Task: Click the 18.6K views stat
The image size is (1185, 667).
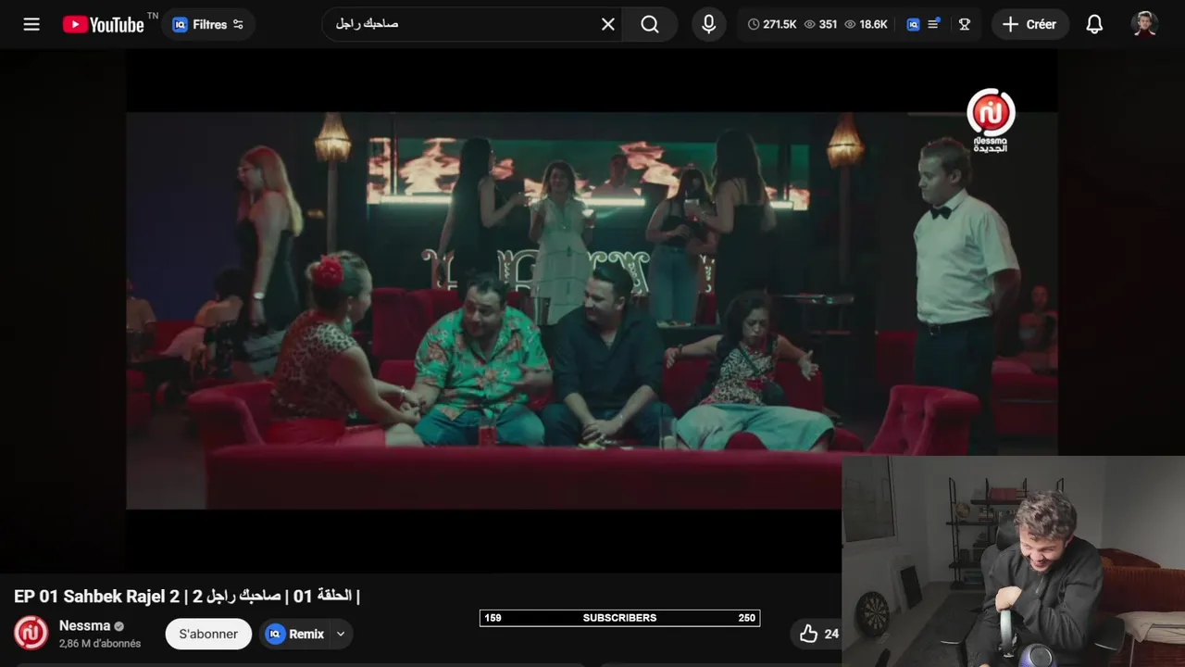Action: [x=866, y=24]
